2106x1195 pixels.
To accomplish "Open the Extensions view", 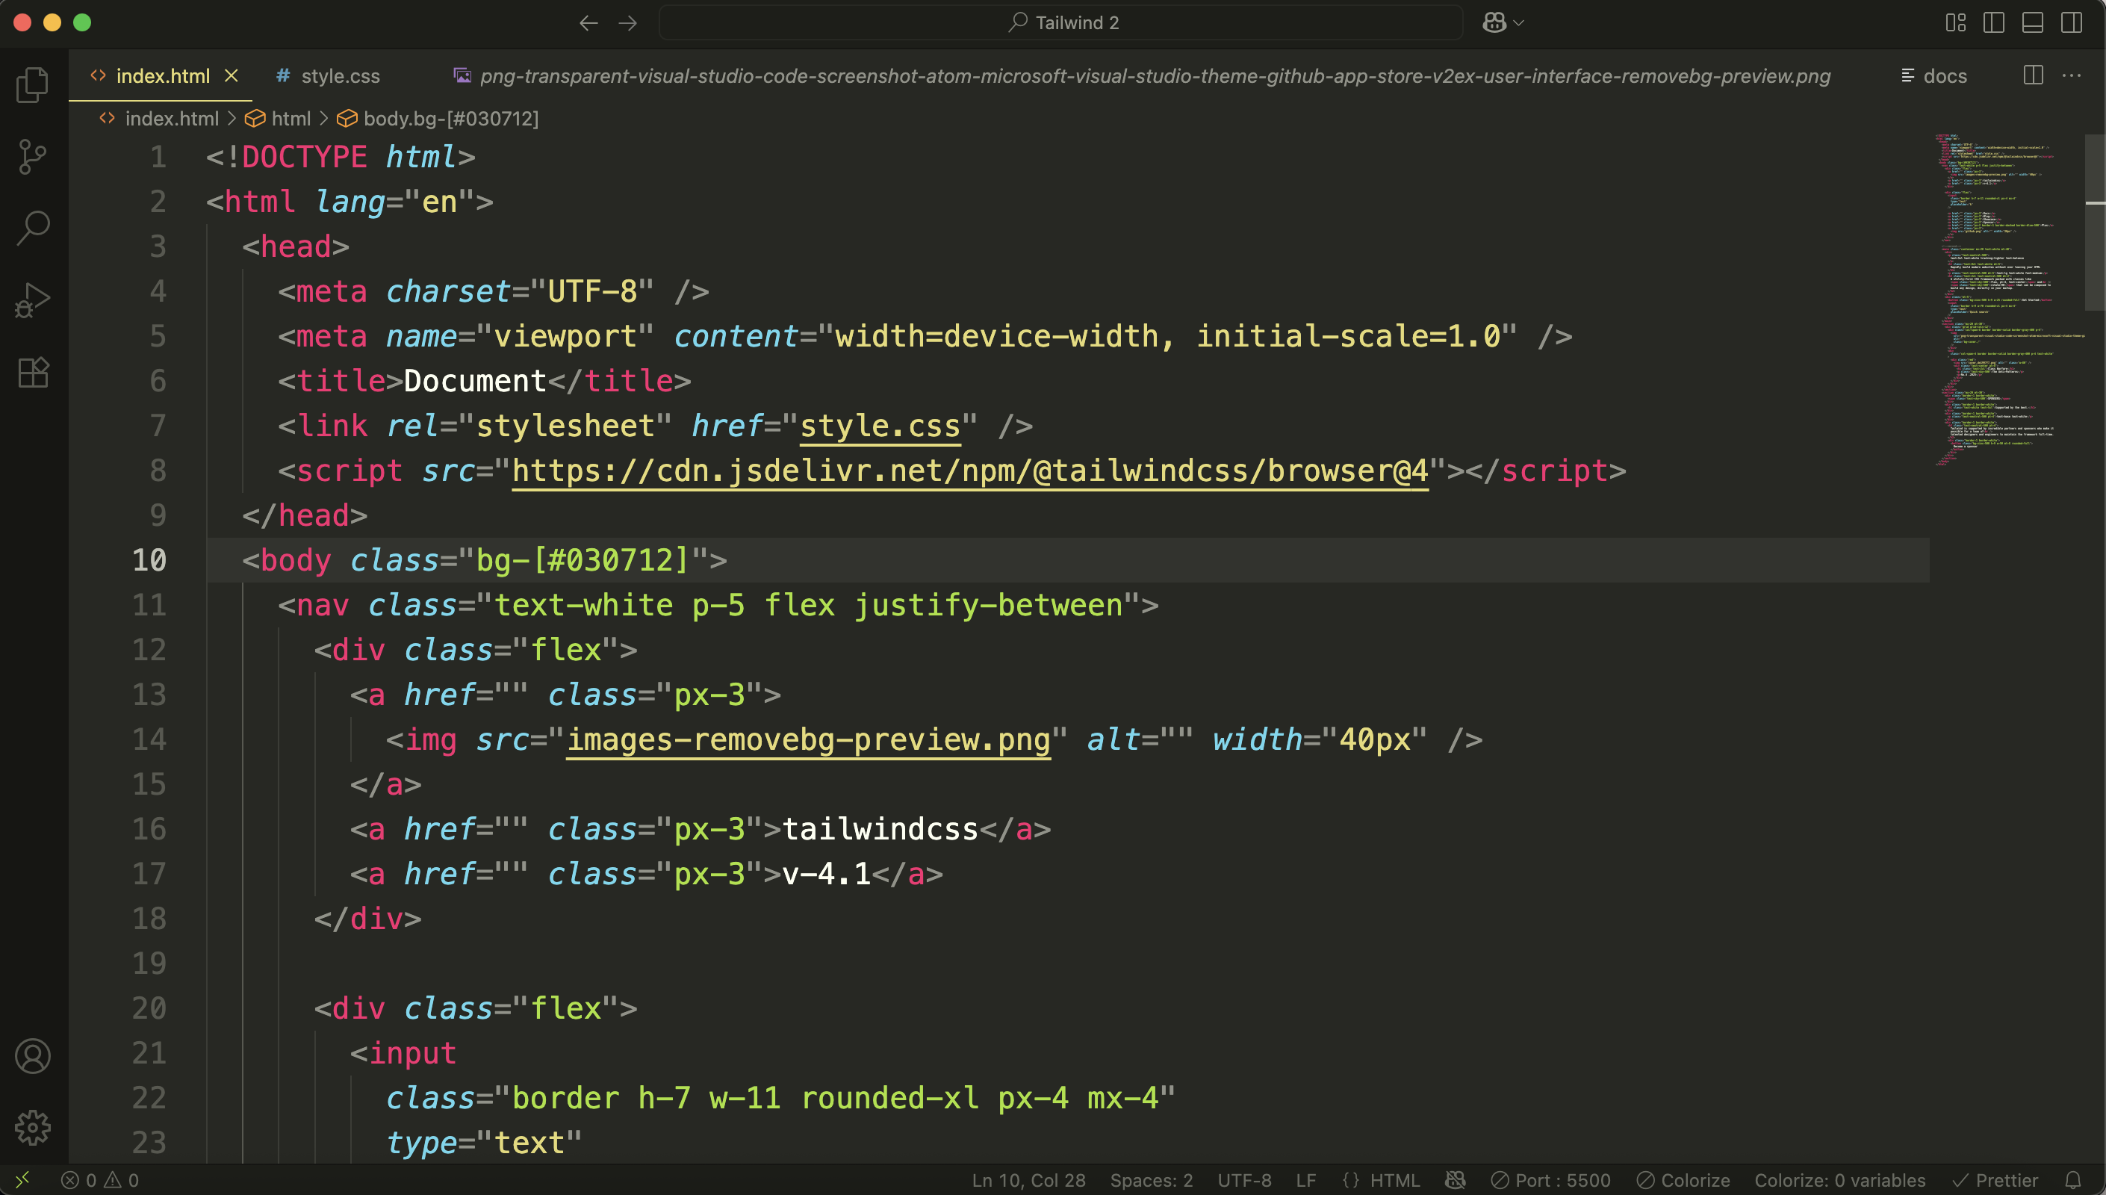I will click(x=32, y=373).
